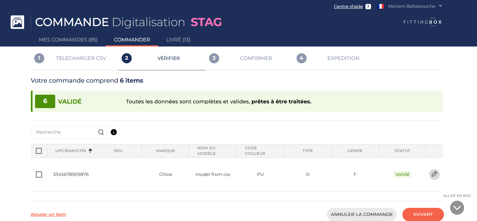The height and width of the screenshot is (221, 477).
Task: Click the Fittingbox brand logo
Action: point(422,22)
